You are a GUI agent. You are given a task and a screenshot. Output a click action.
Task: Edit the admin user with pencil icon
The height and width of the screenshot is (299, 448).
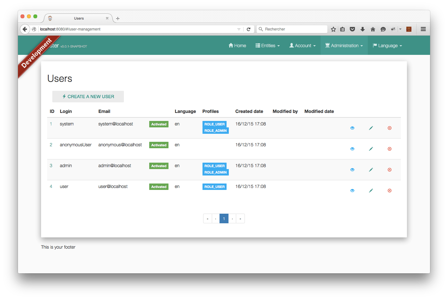coord(371,169)
